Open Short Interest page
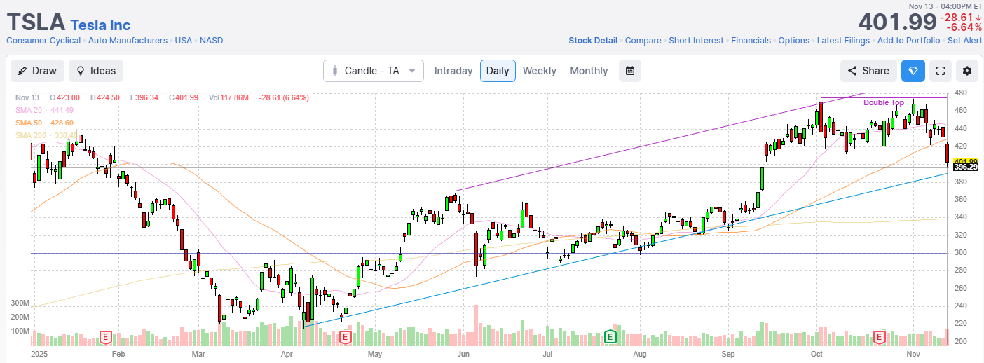Viewport: 984px width, 363px height. (696, 41)
